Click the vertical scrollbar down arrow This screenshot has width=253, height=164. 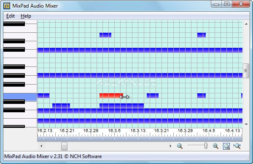click(246, 124)
